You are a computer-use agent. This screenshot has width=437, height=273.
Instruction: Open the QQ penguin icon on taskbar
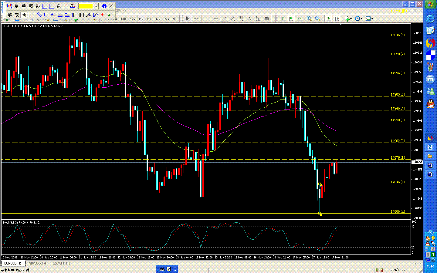click(x=430, y=104)
